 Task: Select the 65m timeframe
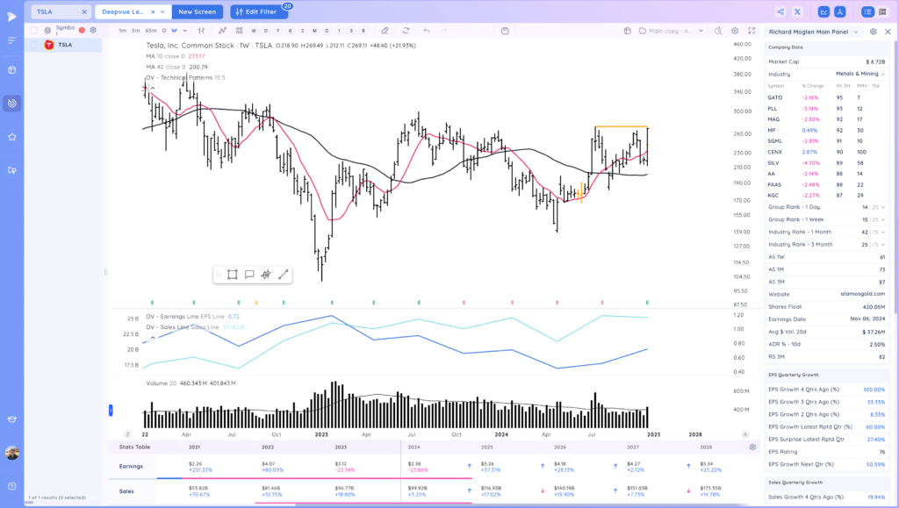[150, 31]
